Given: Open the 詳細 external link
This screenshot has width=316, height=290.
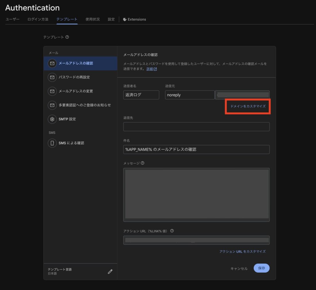Looking at the screenshot, I should 152,69.
